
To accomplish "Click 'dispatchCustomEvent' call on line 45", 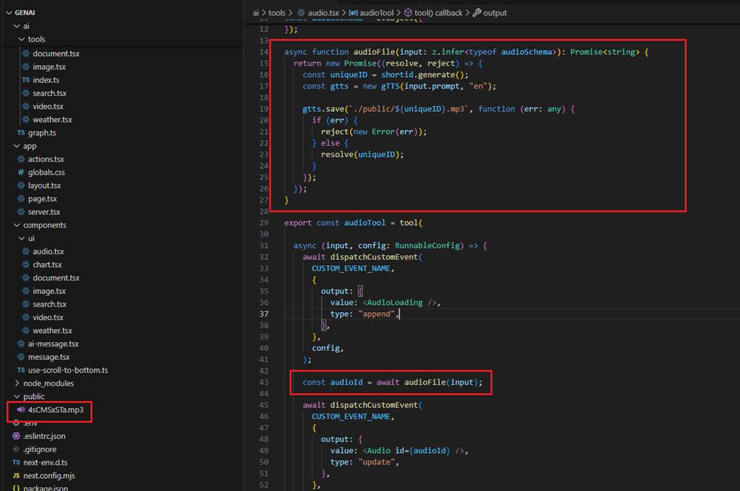I will (374, 405).
